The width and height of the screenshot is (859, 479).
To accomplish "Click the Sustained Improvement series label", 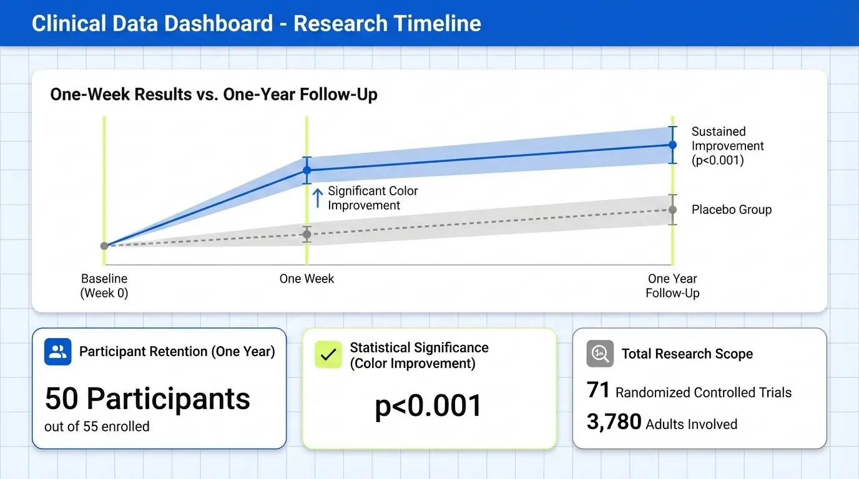I will pyautogui.click(x=727, y=146).
